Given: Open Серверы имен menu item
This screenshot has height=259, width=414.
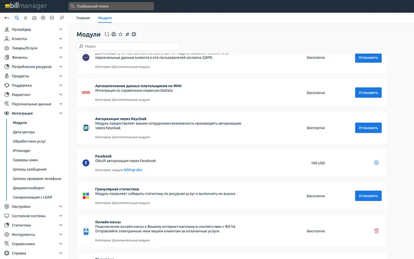Looking at the screenshot, I should (x=25, y=160).
